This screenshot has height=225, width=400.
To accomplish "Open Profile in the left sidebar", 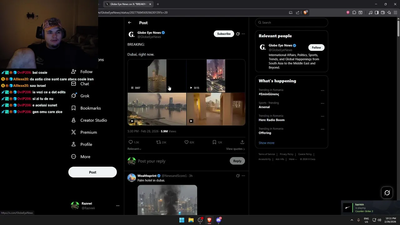I will pyautogui.click(x=82, y=144).
